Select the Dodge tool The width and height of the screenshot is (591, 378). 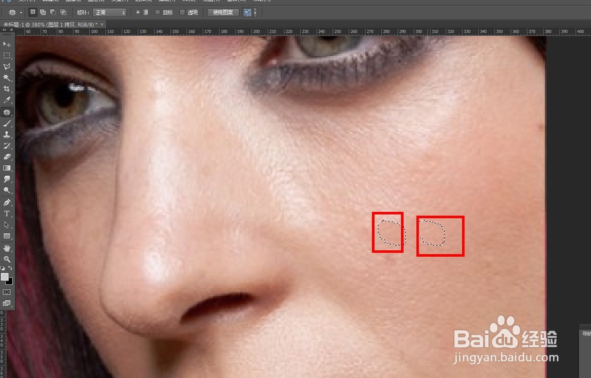click(7, 190)
